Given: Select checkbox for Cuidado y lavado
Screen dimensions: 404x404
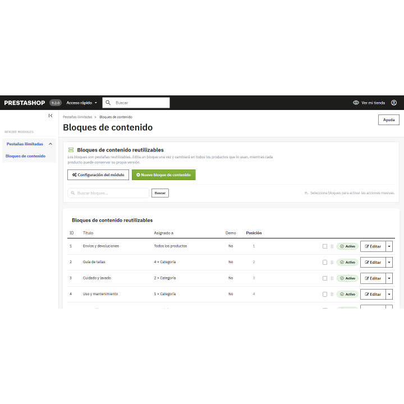Looking at the screenshot, I should 325,278.
